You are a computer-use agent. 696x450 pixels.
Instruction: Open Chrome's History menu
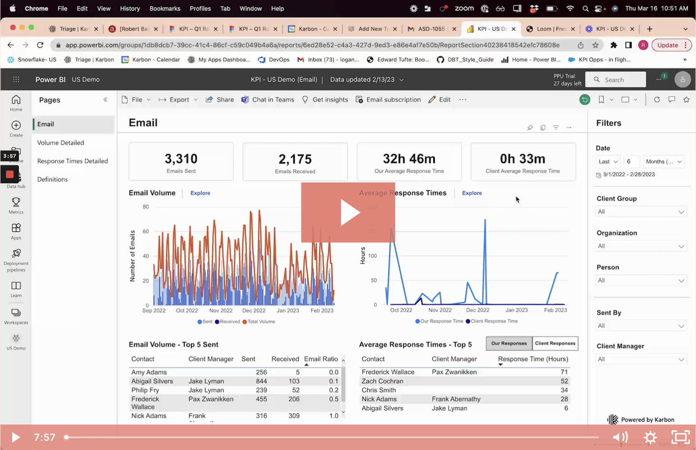(130, 8)
